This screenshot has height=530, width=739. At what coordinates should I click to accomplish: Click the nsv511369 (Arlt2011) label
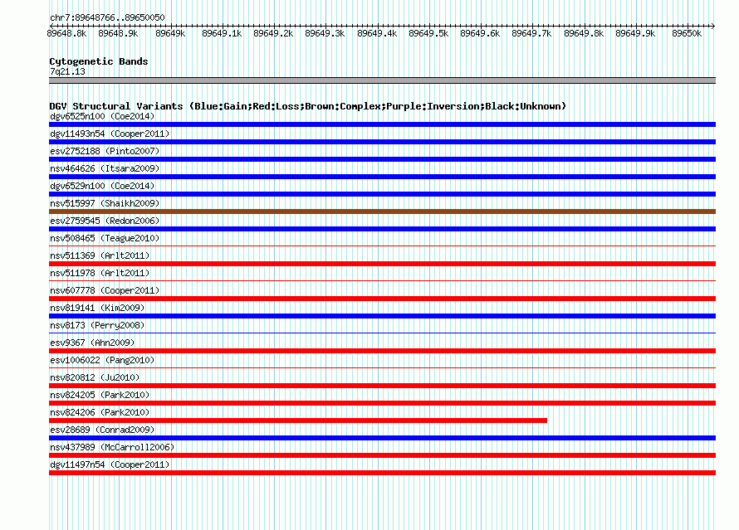(100, 255)
